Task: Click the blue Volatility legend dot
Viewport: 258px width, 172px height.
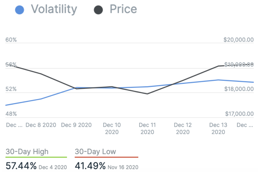Action: coord(20,10)
